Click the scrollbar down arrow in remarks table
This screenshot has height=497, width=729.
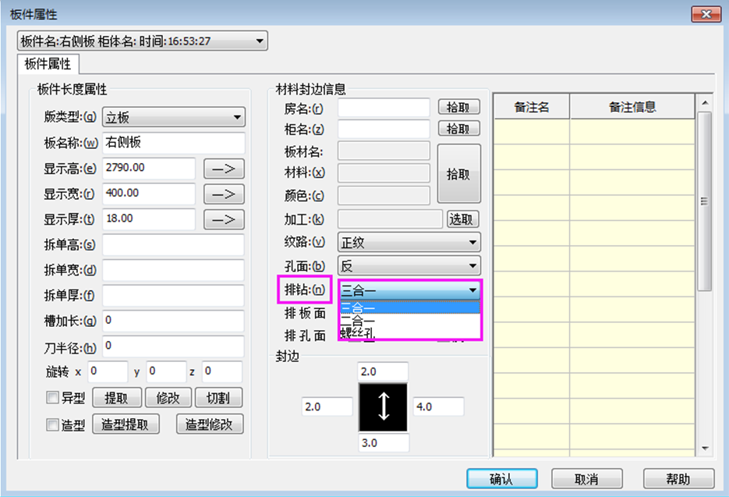click(x=705, y=449)
